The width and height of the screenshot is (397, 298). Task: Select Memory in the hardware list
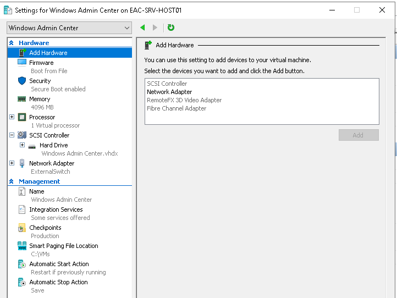40,99
